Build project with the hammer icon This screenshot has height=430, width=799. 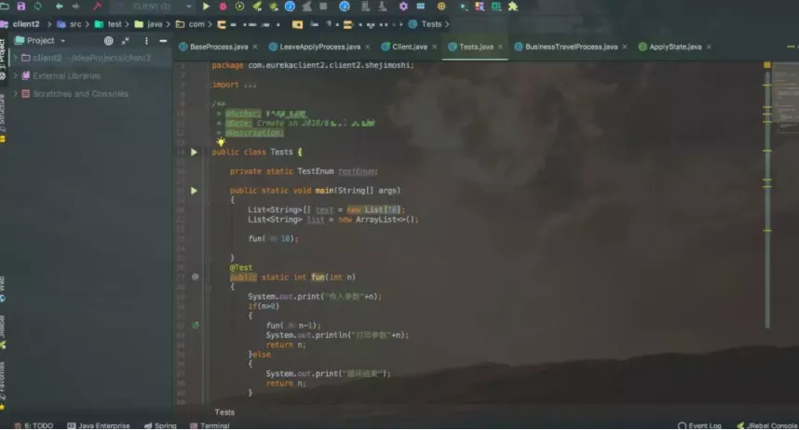(97, 7)
